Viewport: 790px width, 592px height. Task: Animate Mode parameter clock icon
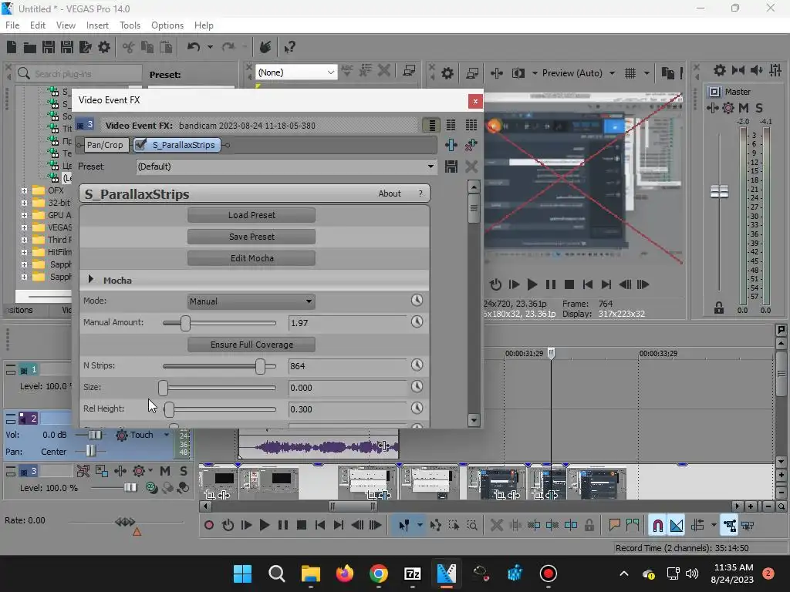(417, 301)
